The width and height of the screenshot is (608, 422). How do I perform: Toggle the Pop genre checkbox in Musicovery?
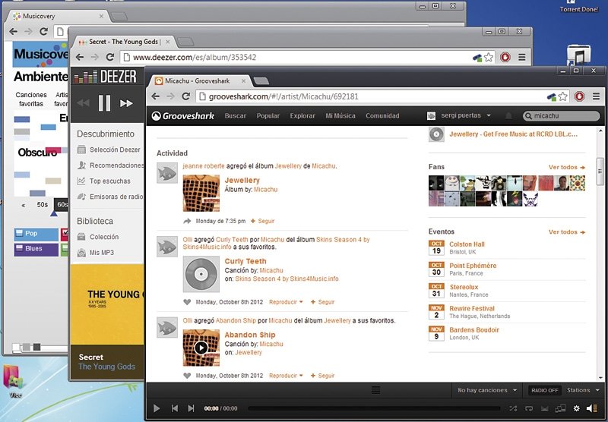pos(18,233)
